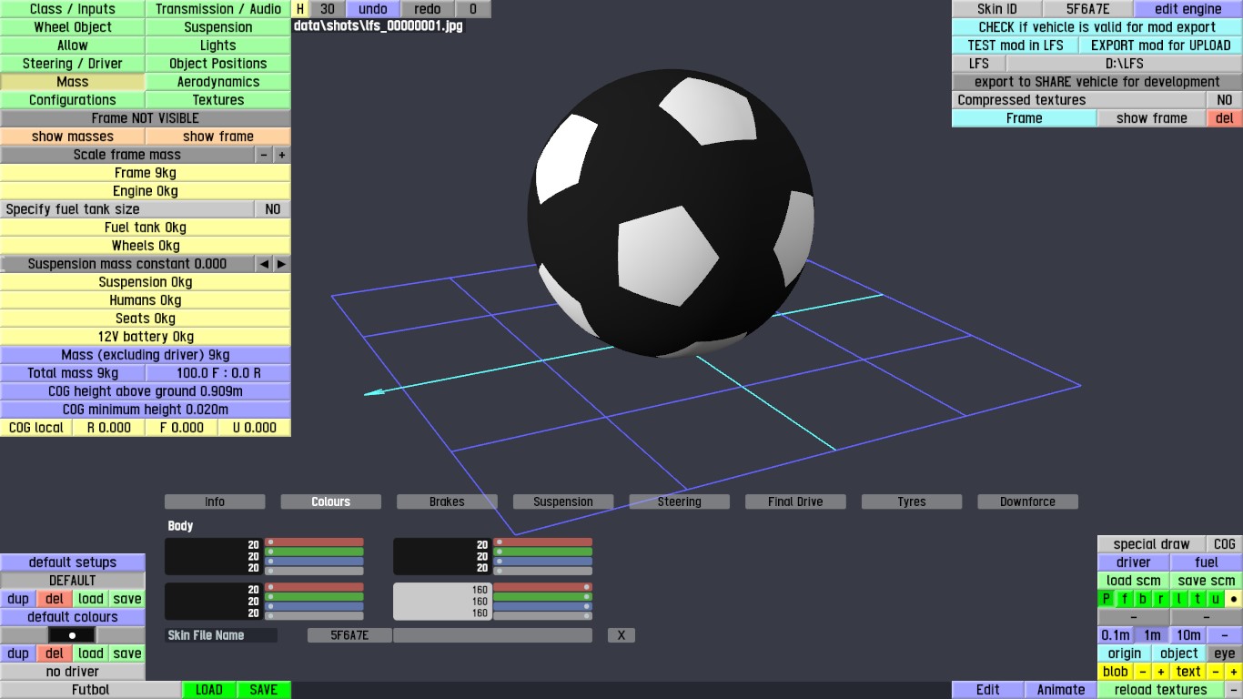Screen dimensions: 1243x699
Task: Decrease text size with its minus button
Action: (x=1216, y=672)
